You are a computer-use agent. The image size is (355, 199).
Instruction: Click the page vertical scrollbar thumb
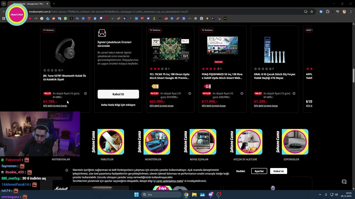(354, 75)
